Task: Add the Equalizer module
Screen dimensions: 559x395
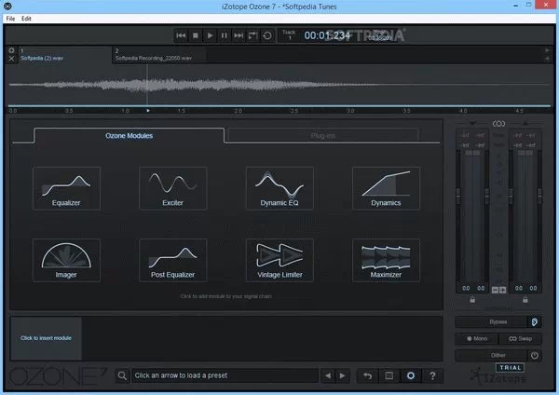Action: coord(66,189)
